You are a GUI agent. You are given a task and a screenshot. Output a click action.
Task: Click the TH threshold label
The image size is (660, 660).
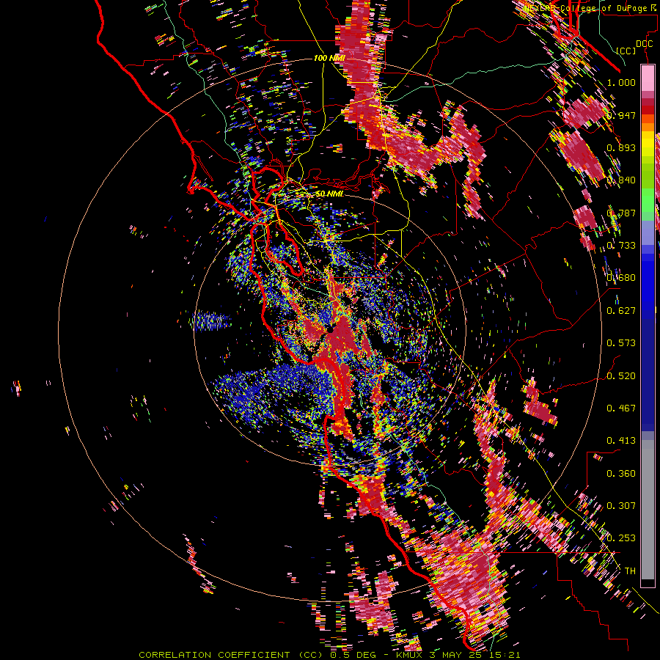pos(630,571)
